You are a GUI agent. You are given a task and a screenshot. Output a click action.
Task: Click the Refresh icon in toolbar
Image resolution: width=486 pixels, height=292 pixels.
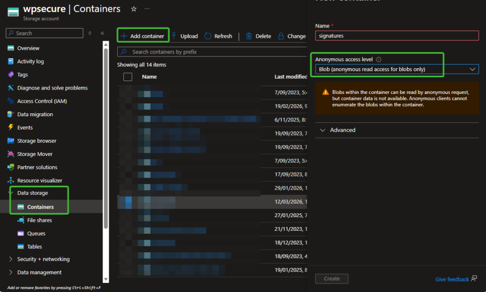pos(208,36)
